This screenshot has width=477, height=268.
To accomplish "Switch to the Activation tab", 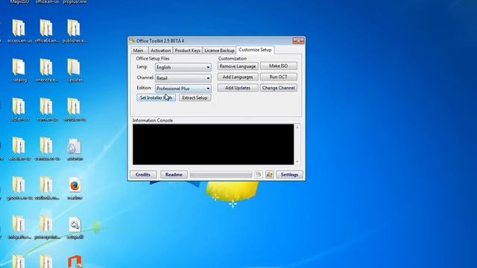I will [160, 51].
